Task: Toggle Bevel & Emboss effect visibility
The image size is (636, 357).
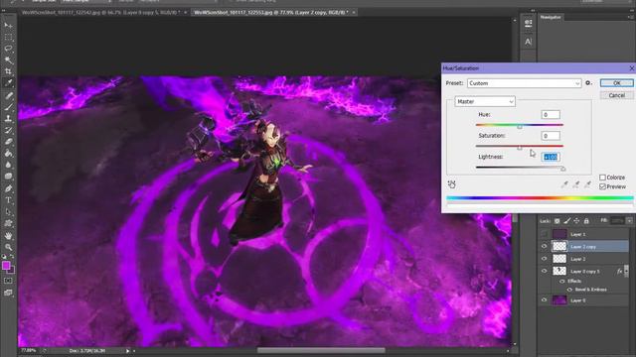Action: pos(569,290)
